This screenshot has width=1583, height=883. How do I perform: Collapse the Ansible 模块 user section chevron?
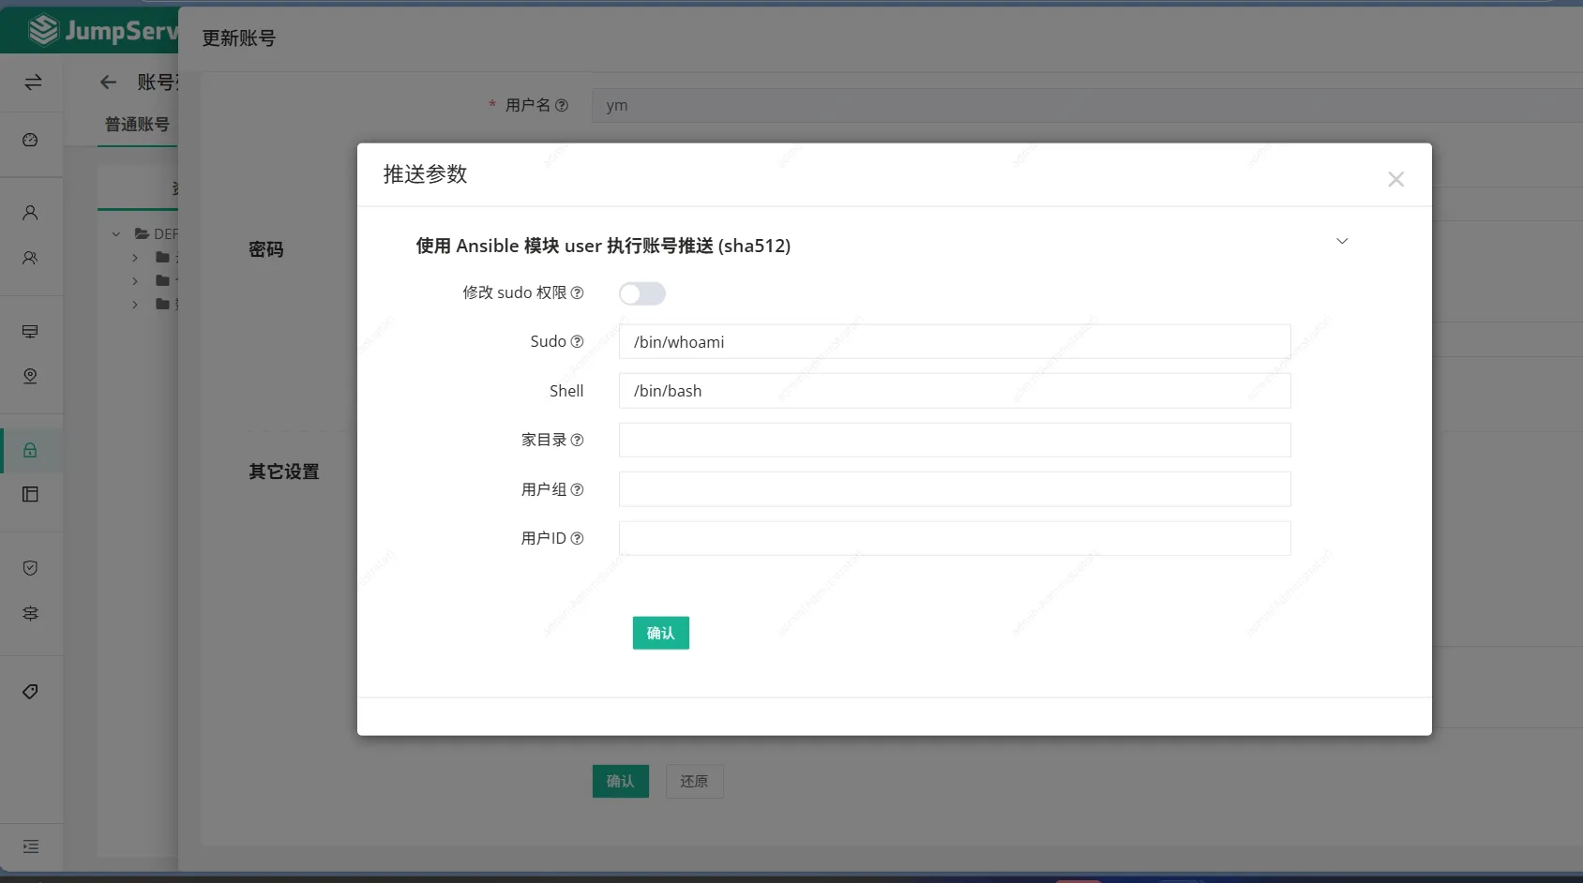click(1342, 241)
